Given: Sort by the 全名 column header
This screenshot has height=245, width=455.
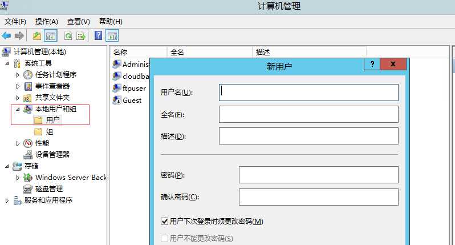Looking at the screenshot, I should [x=210, y=53].
